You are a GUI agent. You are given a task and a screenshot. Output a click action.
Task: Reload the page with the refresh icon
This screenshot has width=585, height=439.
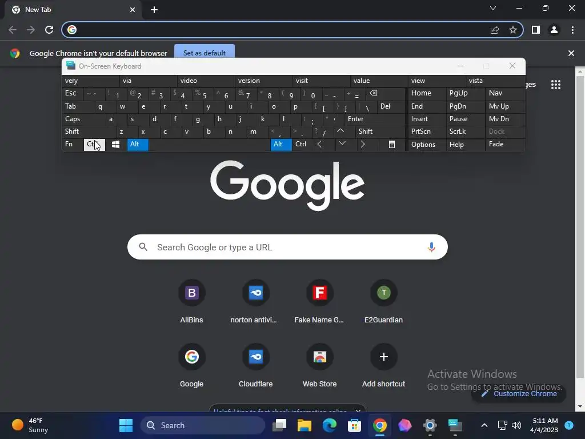pyautogui.click(x=49, y=30)
